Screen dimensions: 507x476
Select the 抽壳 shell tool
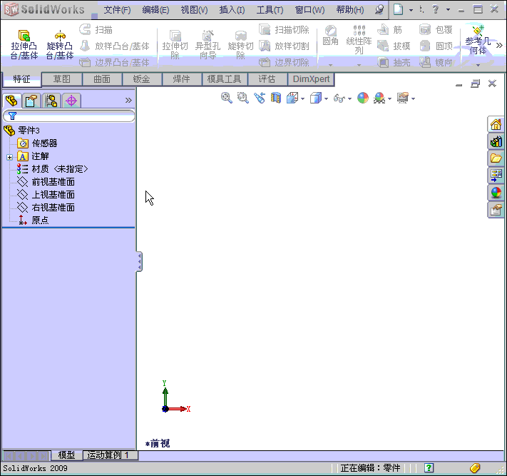pos(394,62)
